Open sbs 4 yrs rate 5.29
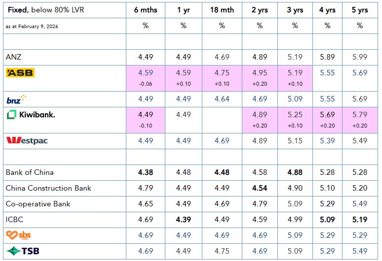Image resolution: width=382 pixels, height=261 pixels. pyautogui.click(x=327, y=235)
